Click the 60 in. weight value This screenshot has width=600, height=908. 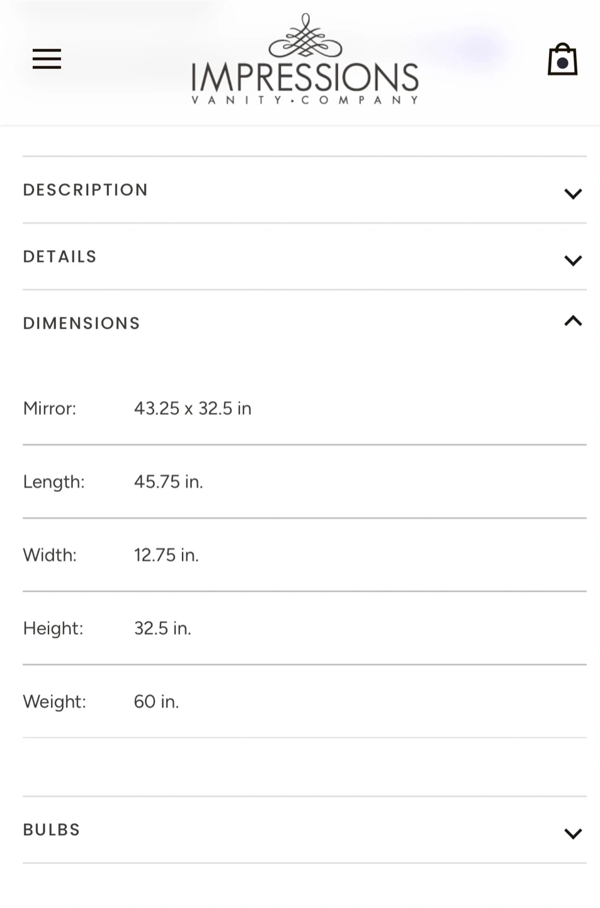tap(156, 701)
